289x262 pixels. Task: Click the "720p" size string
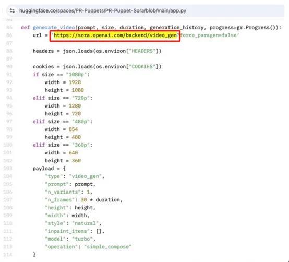click(x=81, y=98)
